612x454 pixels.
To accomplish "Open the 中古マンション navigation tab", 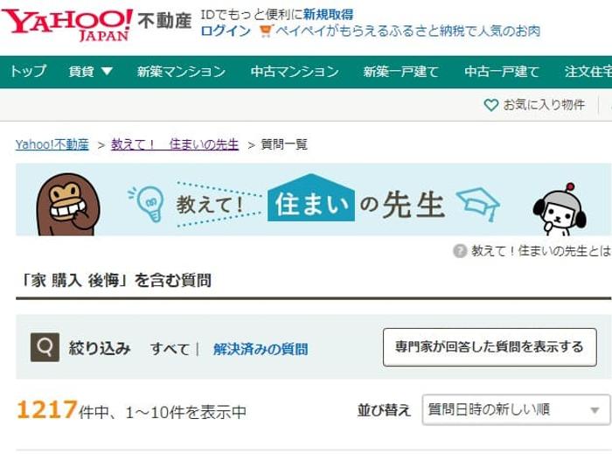I will pyautogui.click(x=295, y=72).
